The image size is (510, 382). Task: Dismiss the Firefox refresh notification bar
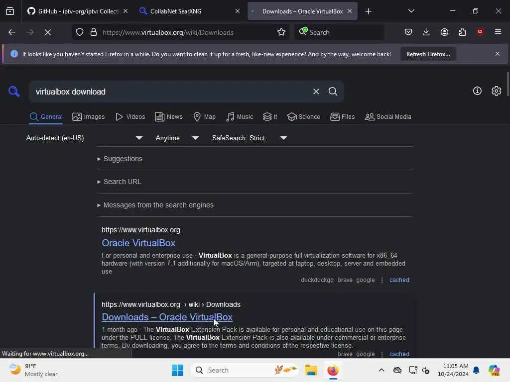tap(498, 54)
